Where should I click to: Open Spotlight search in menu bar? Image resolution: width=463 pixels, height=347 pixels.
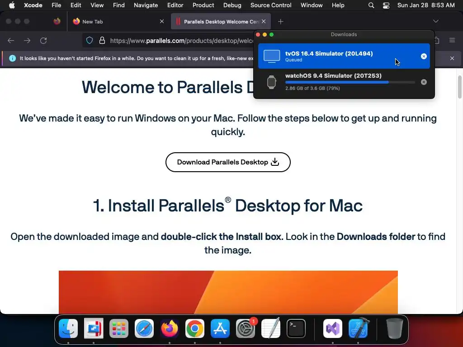pos(371,5)
